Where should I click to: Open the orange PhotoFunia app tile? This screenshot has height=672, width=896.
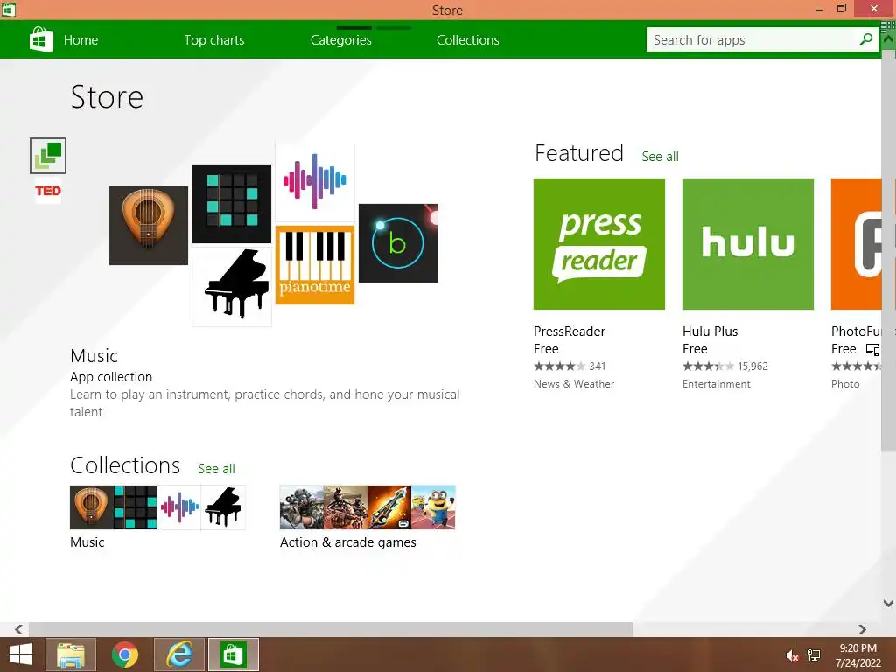click(856, 244)
